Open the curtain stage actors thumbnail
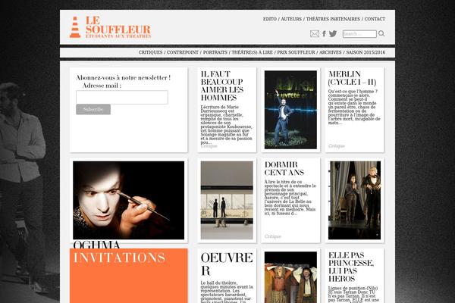 354,200
